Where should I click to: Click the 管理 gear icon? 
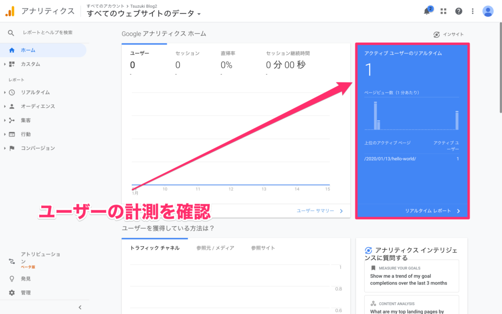click(12, 292)
